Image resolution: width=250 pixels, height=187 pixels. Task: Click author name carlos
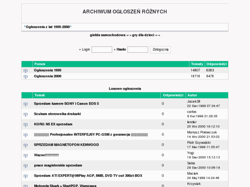pyautogui.click(x=192, y=112)
